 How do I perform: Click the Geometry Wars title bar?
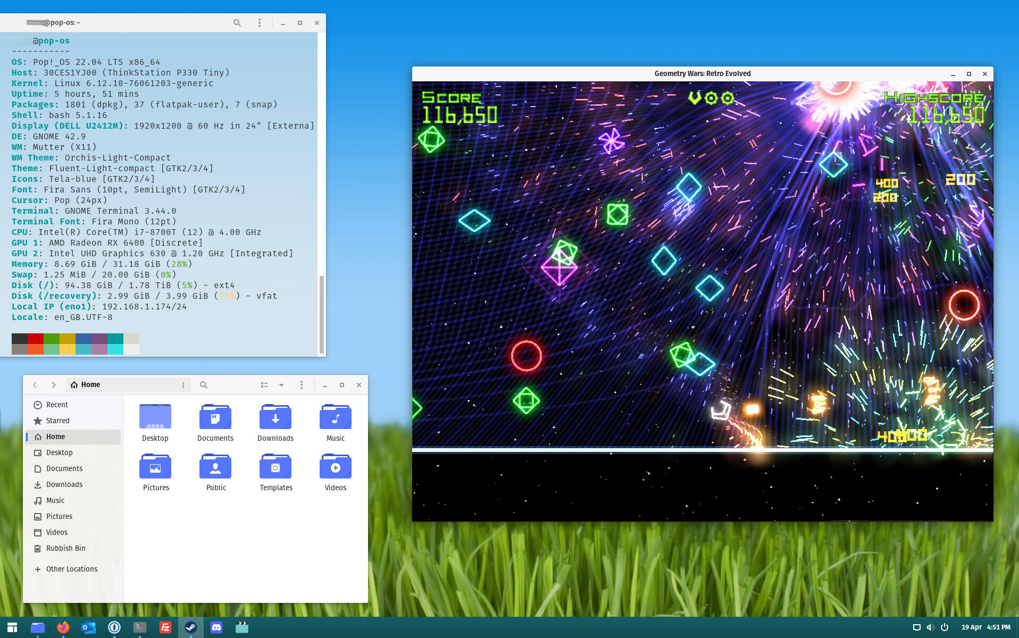(703, 74)
